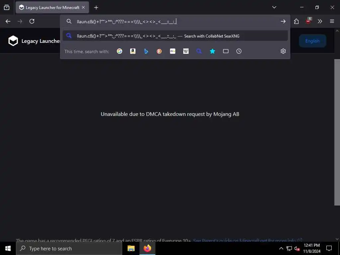Expand more tools overflow chevrons
The image size is (340, 255).
click(320, 21)
